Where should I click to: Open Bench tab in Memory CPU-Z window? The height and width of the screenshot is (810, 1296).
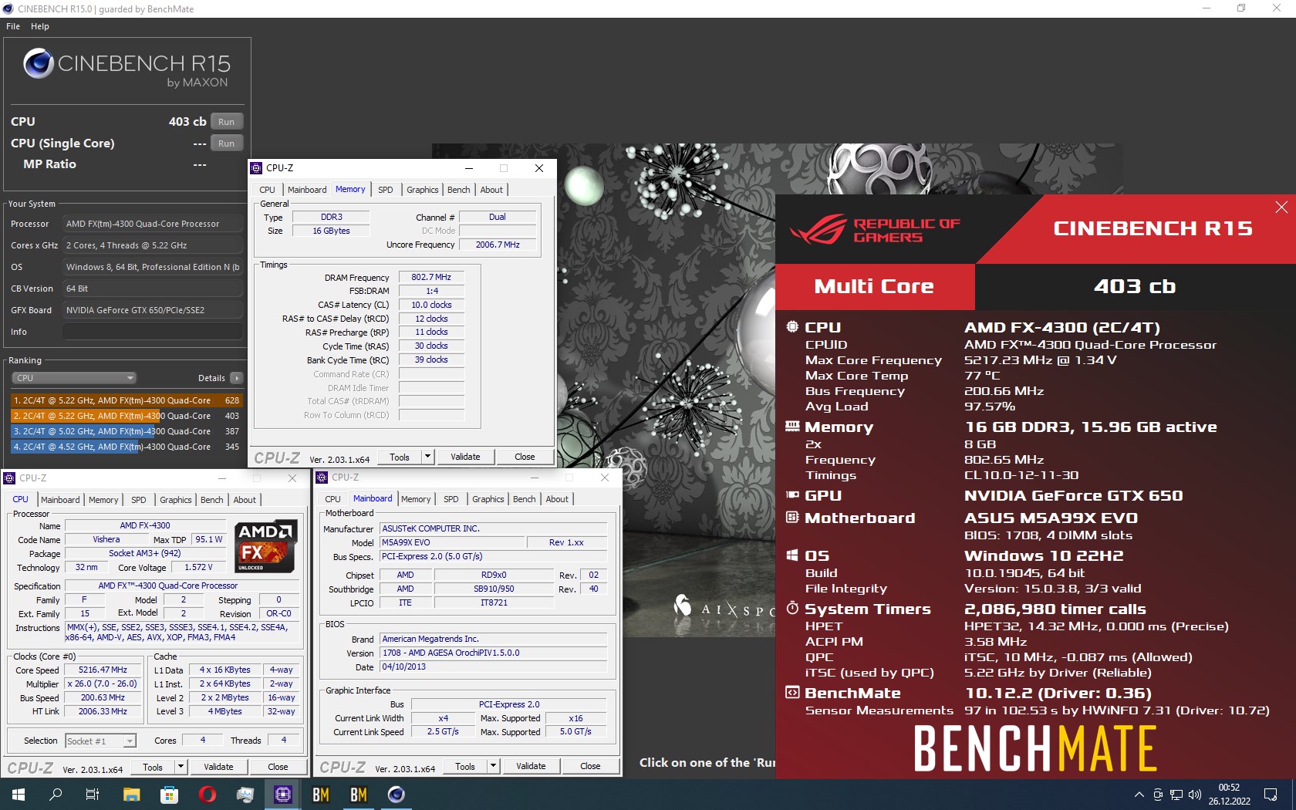tap(458, 190)
